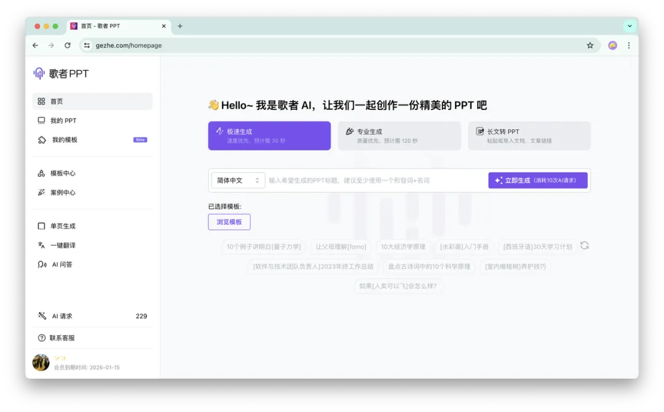
Task: Switch to 专业生成 mode
Action: click(399, 136)
